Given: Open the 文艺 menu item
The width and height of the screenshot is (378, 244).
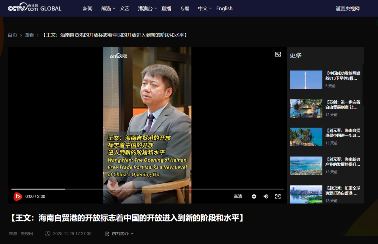Looking at the screenshot, I should pyautogui.click(x=124, y=8).
